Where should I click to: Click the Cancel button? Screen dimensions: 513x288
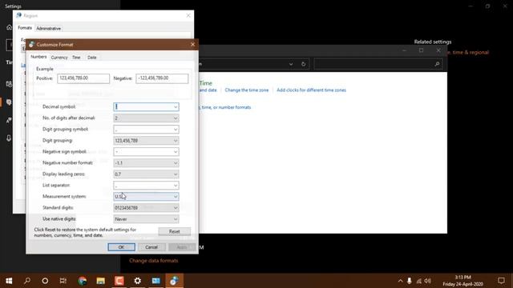[151, 247]
